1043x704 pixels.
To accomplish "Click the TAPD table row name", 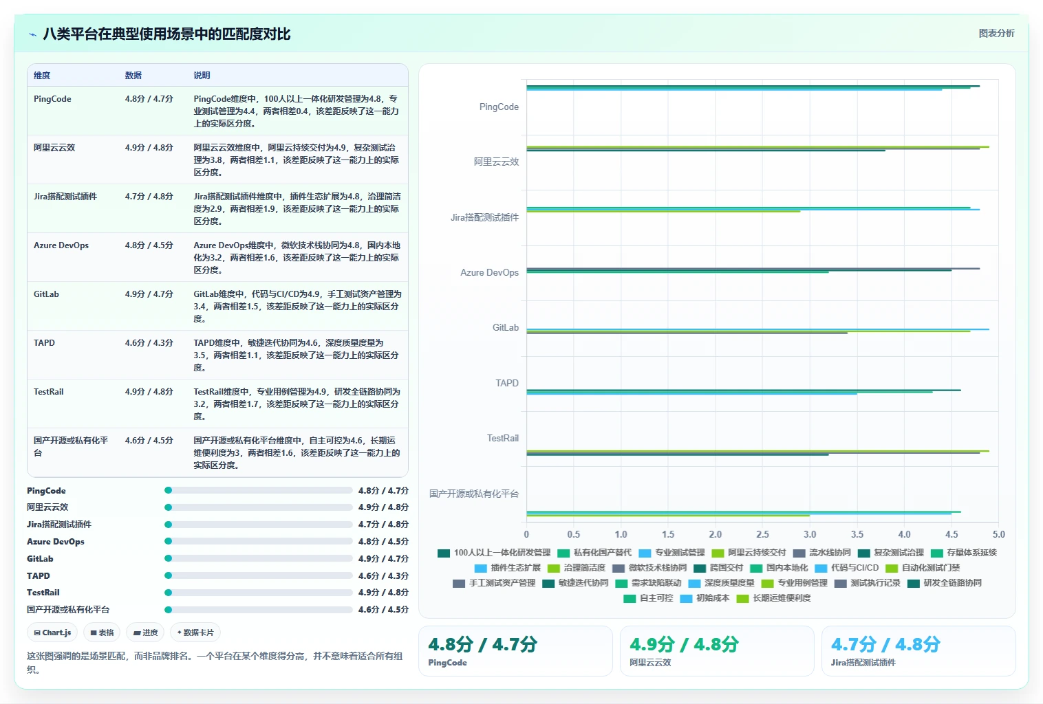I will pyautogui.click(x=44, y=343).
